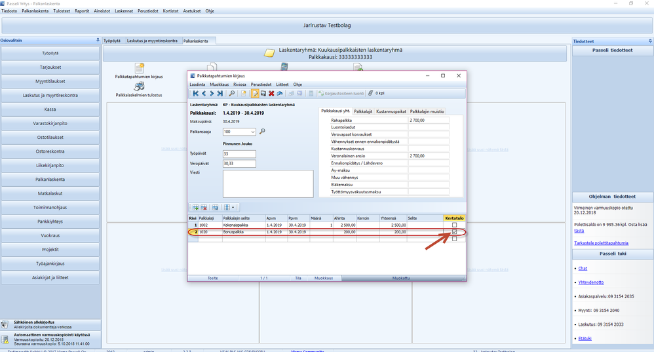
Task: Expand Palkansaaja combo box
Action: (x=253, y=132)
